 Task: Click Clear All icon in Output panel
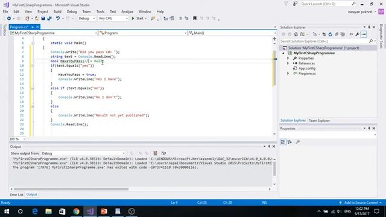click(156, 153)
